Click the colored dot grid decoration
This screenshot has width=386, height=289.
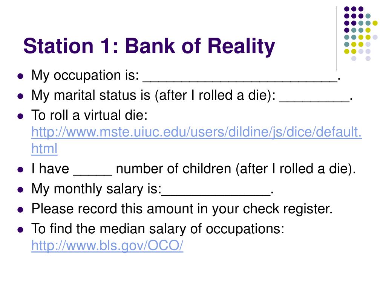click(x=361, y=33)
